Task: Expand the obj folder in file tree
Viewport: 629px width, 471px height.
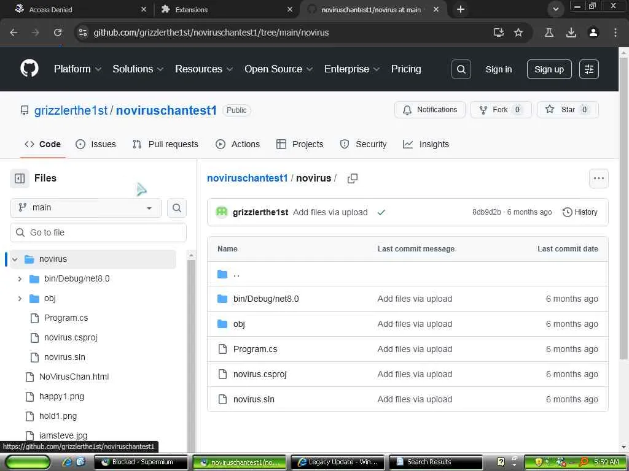Action: tap(20, 299)
